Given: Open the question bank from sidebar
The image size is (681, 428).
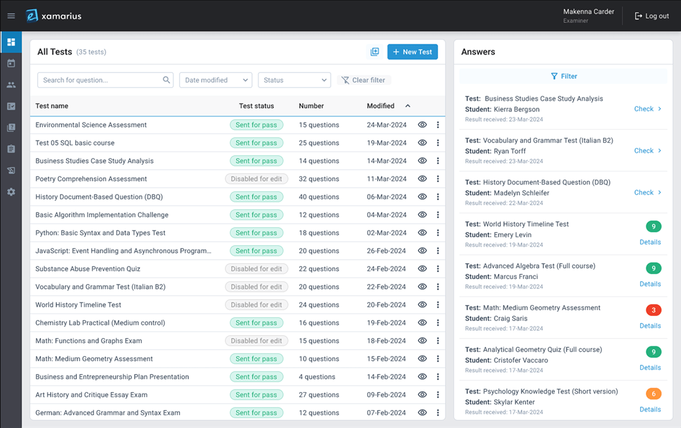Looking at the screenshot, I should pyautogui.click(x=11, y=127).
